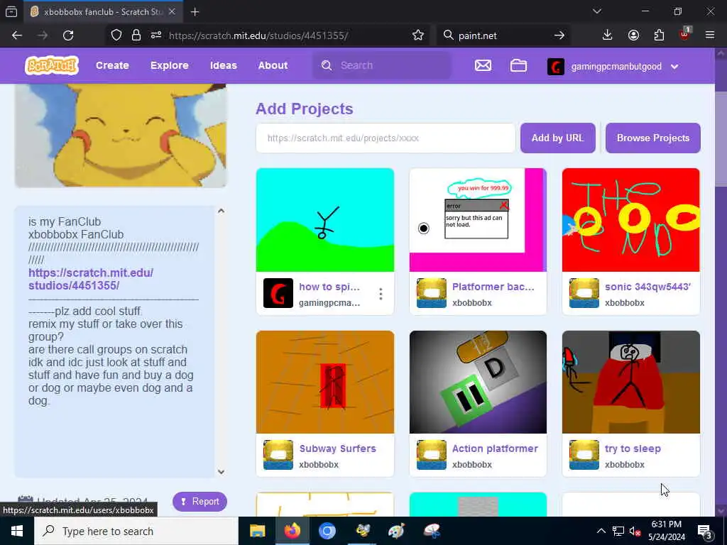Open a new tab with plus button

click(195, 12)
